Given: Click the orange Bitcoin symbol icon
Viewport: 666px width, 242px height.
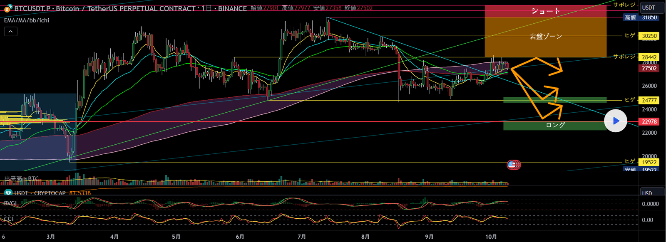Looking at the screenshot, I should pos(7,8).
